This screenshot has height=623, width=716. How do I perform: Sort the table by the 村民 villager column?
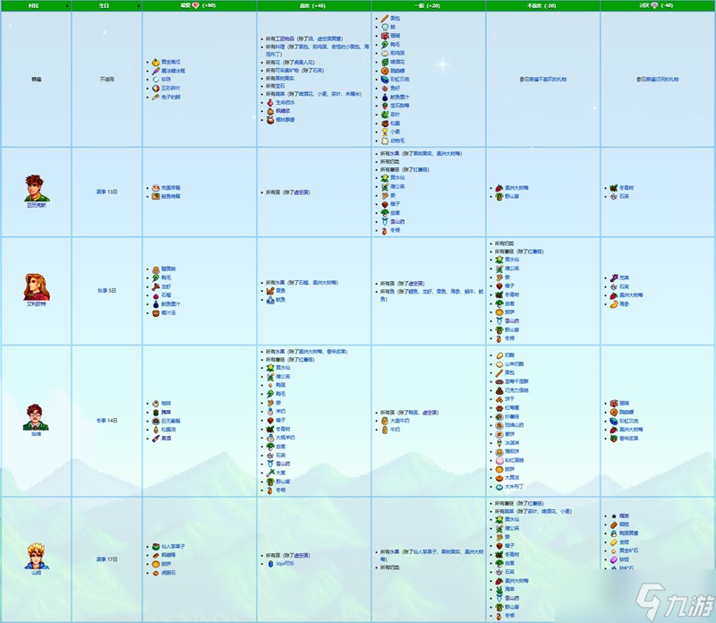(x=36, y=5)
